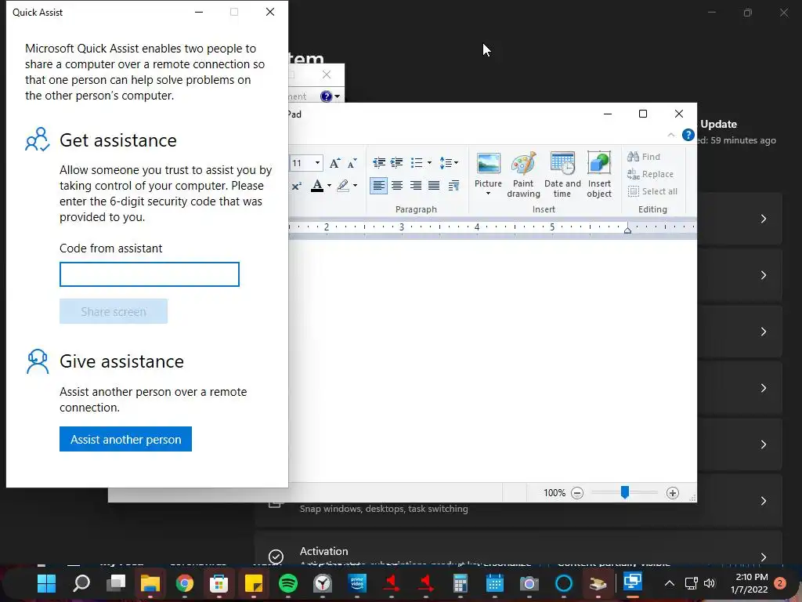Screen dimensions: 802x602
Task: Open Cortana from the taskbar
Action: (564, 583)
